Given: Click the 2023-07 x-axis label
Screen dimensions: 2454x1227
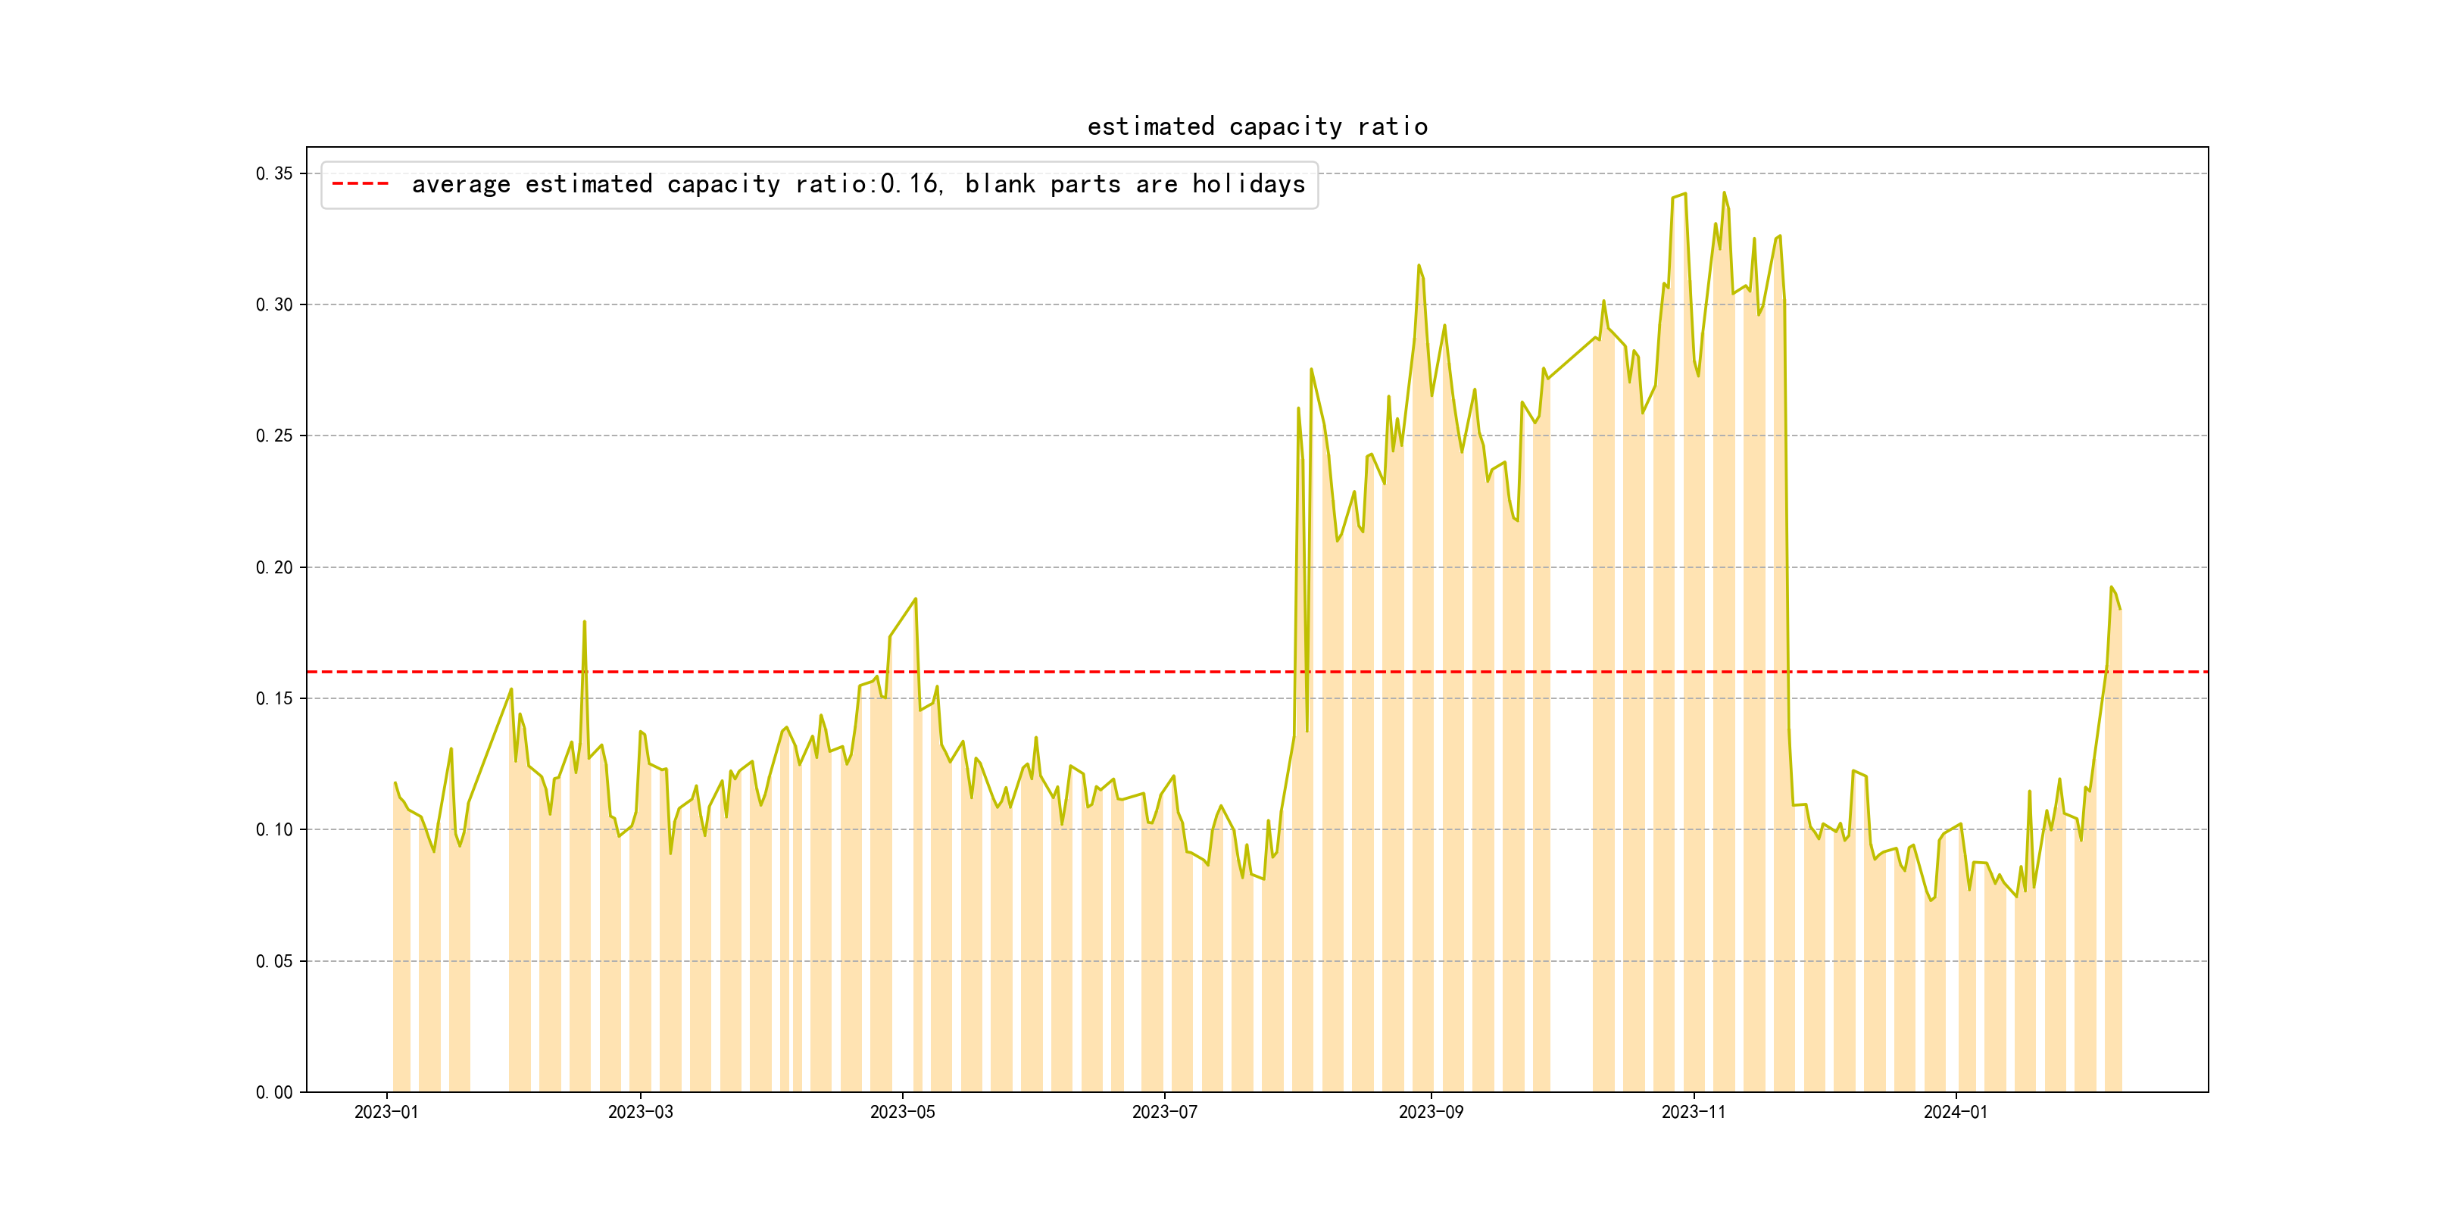Looking at the screenshot, I should (x=1164, y=1112).
